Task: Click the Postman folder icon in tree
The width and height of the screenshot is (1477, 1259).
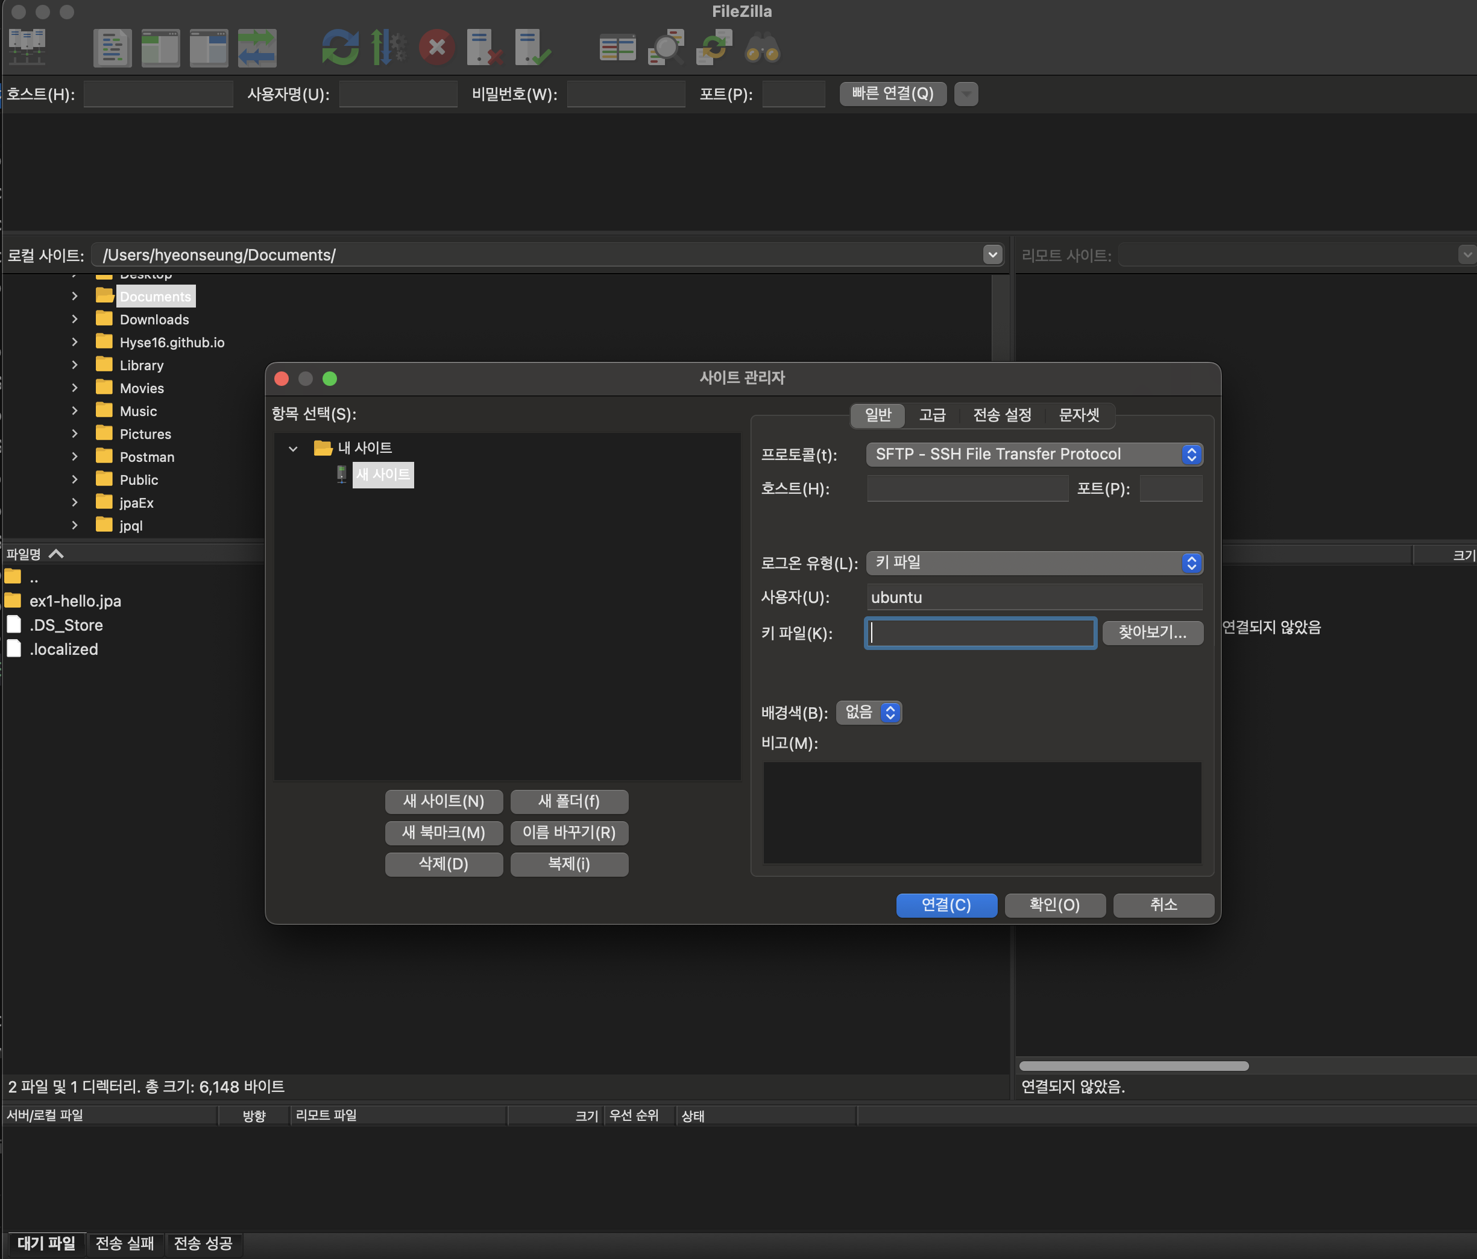Action: coord(104,456)
